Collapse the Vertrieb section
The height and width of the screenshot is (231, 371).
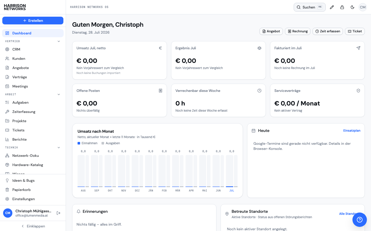pos(59,41)
